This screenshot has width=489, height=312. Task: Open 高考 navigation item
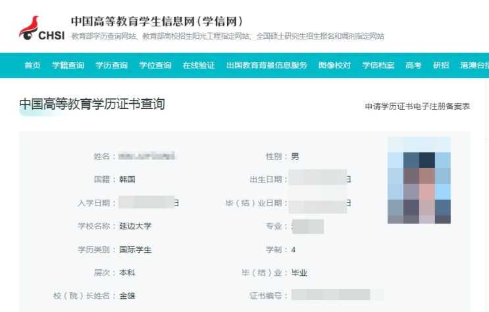click(413, 65)
